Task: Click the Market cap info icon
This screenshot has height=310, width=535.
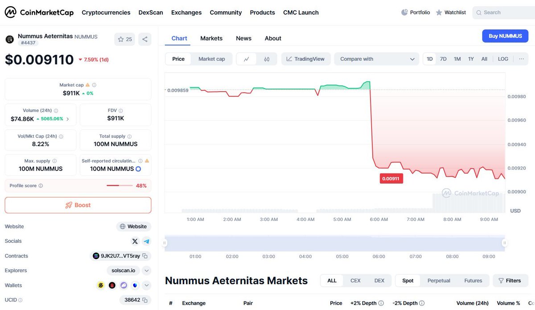Action: [94, 85]
